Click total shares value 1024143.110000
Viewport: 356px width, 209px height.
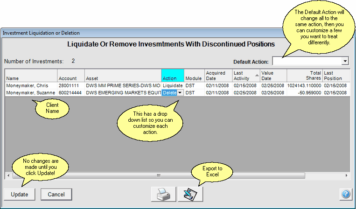(x=305, y=85)
